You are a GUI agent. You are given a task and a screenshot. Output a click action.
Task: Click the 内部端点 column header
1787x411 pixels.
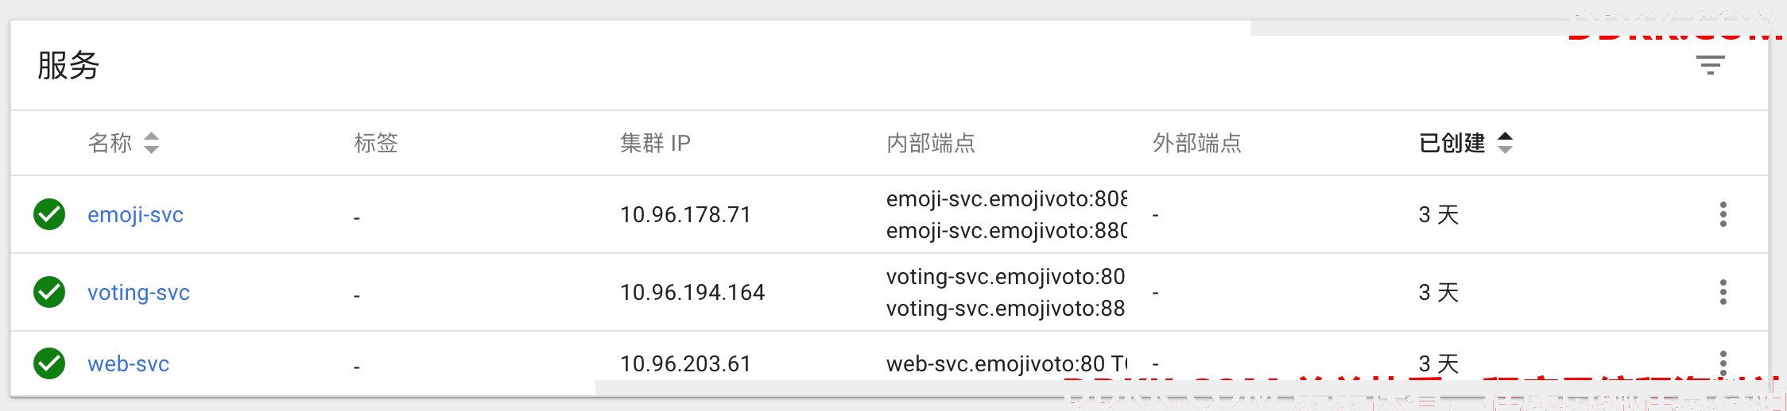[930, 143]
